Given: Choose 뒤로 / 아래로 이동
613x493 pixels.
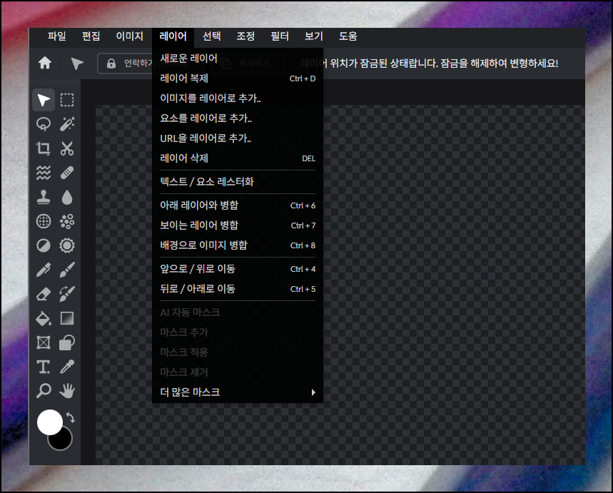Looking at the screenshot, I should coord(238,288).
